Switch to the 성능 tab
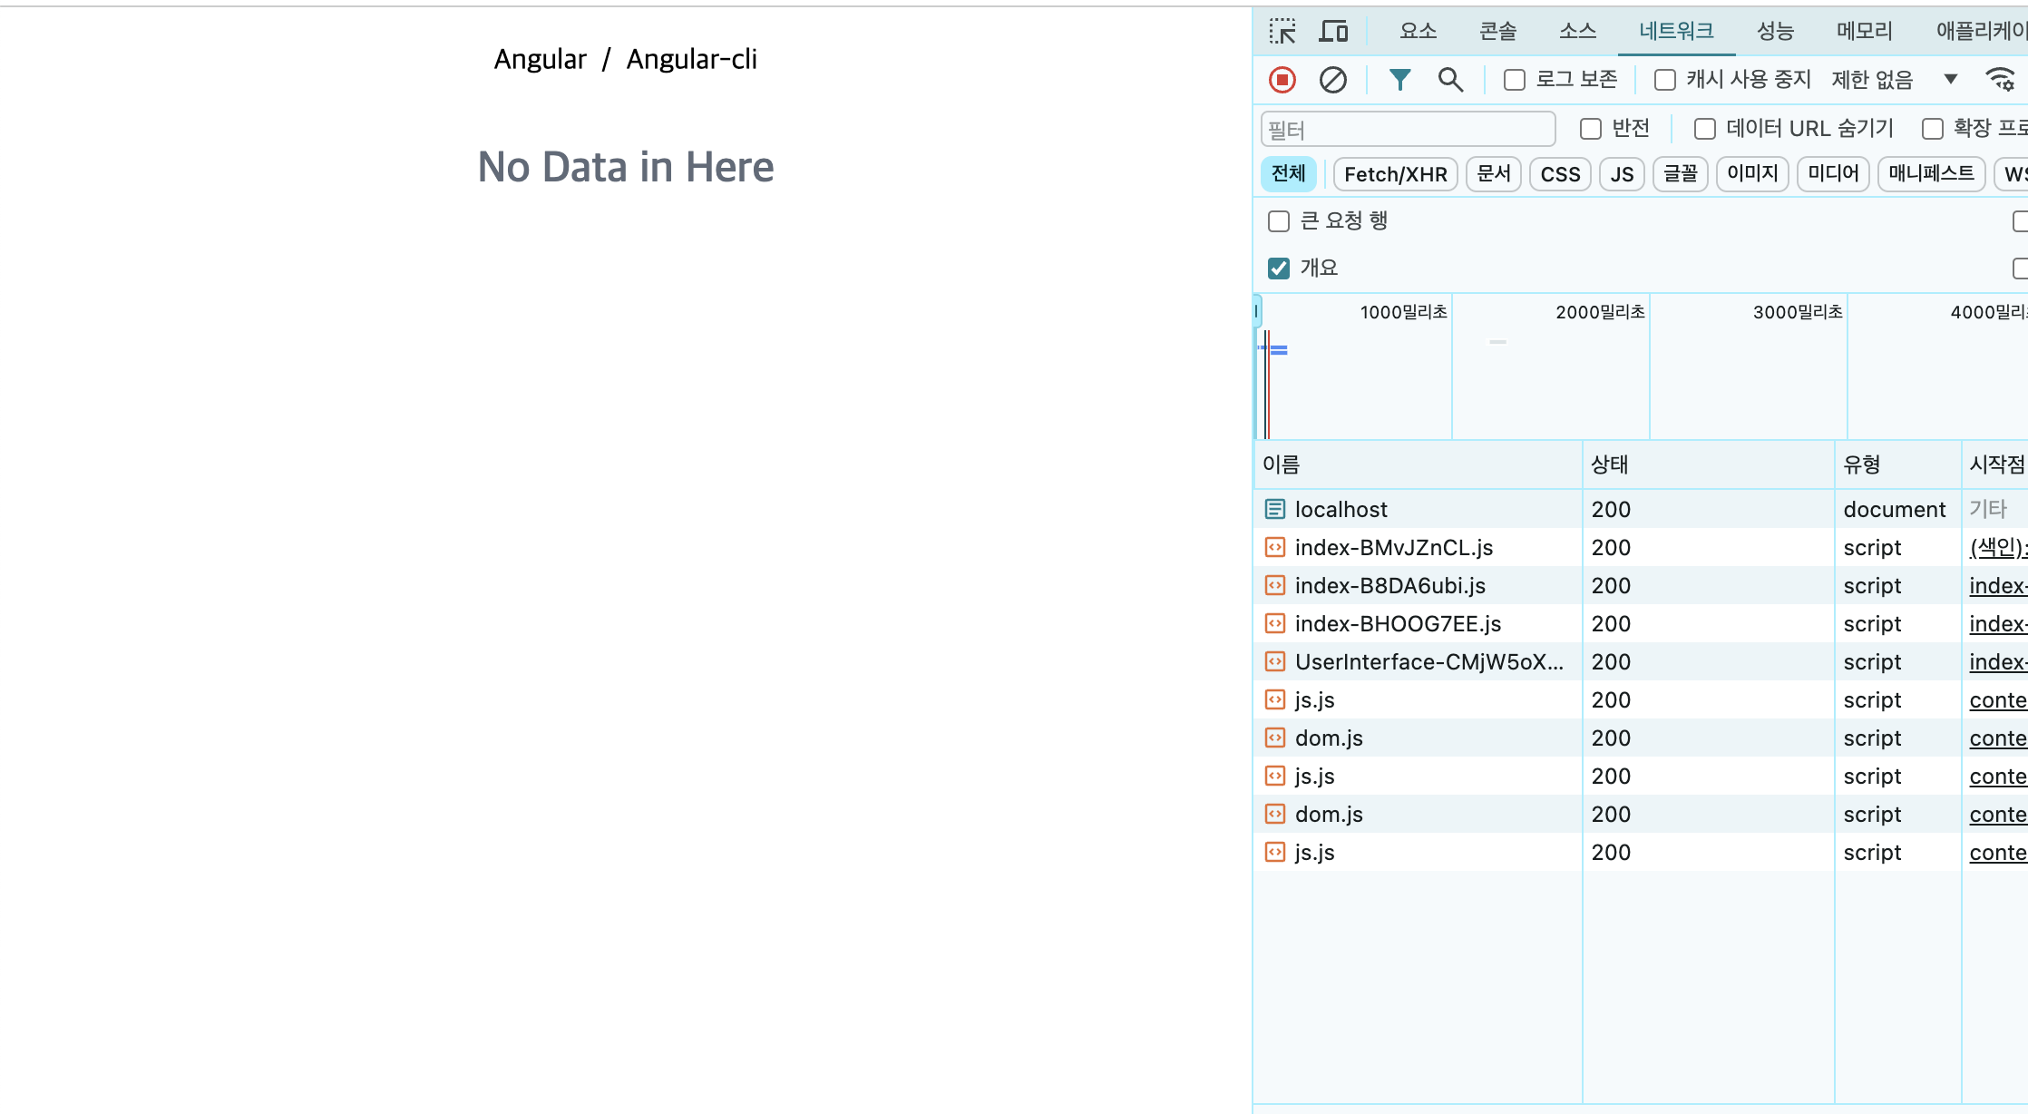This screenshot has width=2028, height=1114. pyautogui.click(x=1775, y=32)
